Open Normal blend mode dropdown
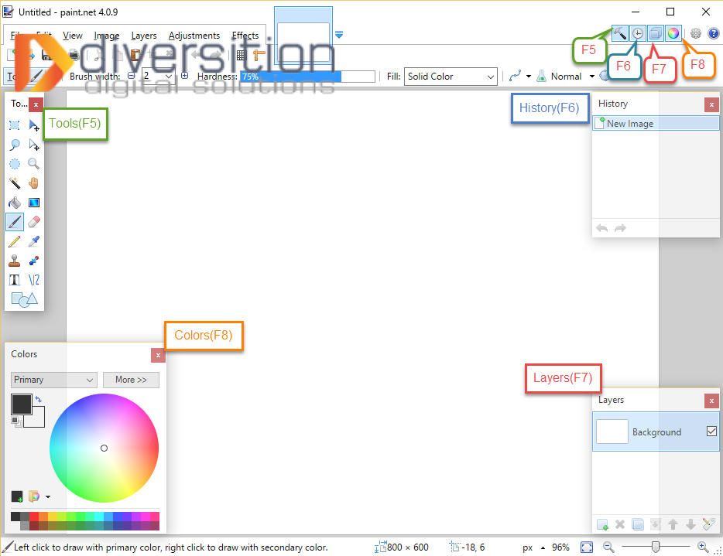 (x=591, y=77)
